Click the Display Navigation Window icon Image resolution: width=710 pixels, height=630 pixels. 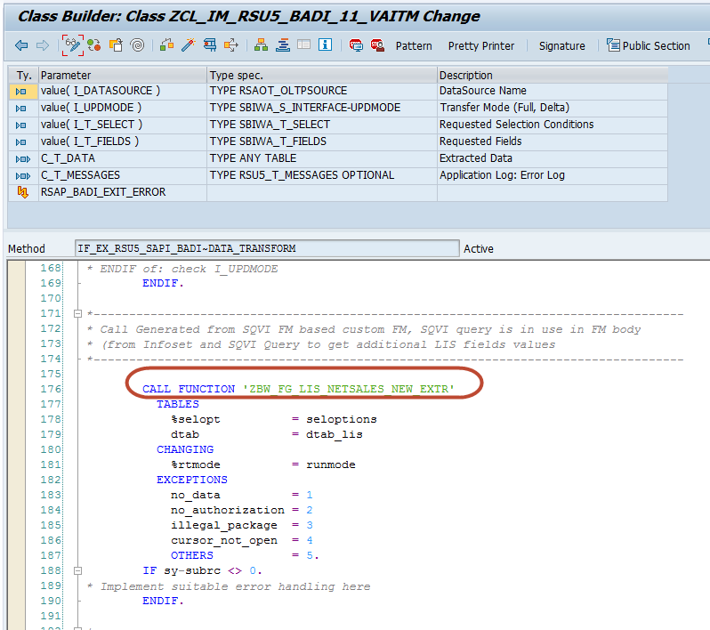pos(283,44)
